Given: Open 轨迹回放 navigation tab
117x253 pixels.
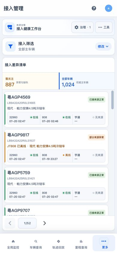Looking at the screenshot, I should pyautogui.click(x=58, y=244).
